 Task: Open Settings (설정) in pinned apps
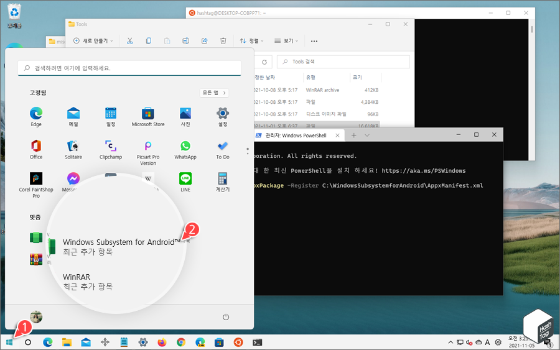coord(223,117)
